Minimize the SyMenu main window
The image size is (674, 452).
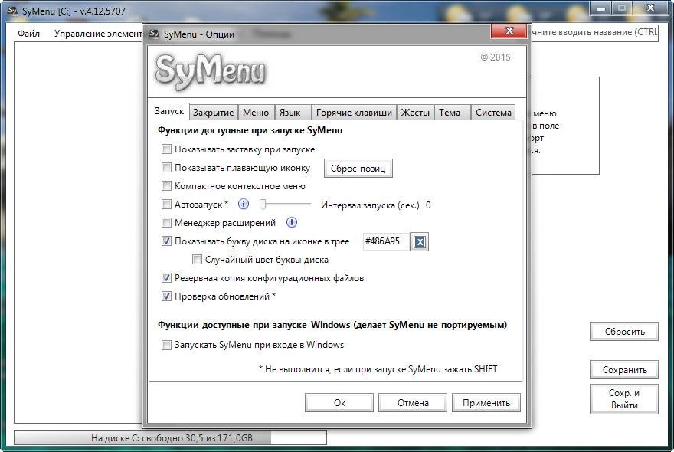tap(601, 8)
